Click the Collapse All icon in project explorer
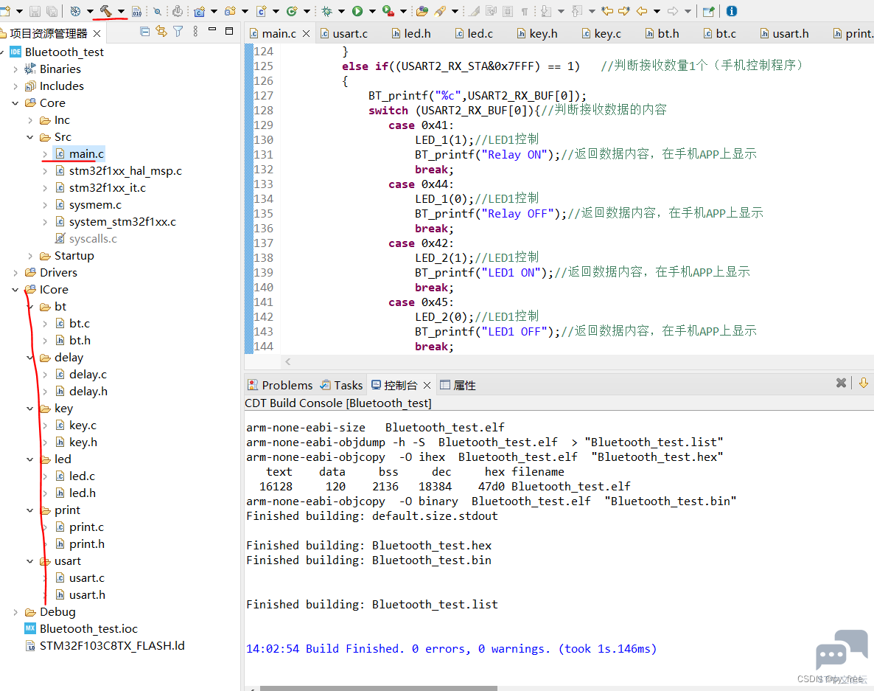The width and height of the screenshot is (874, 691). click(x=144, y=32)
